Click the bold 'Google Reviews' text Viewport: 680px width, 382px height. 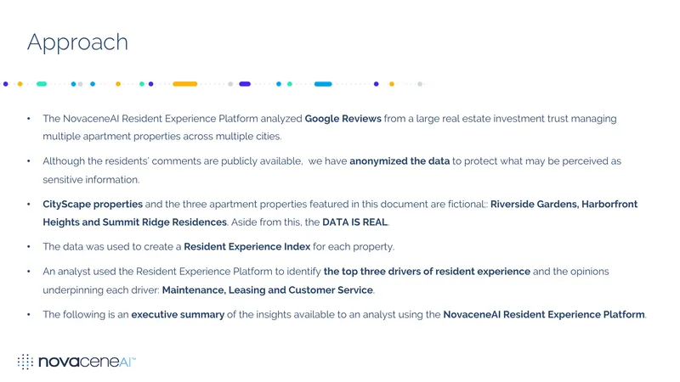coord(343,119)
